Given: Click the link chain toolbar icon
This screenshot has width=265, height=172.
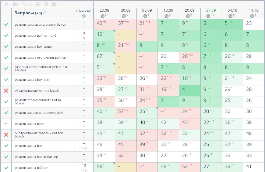Looking at the screenshot, I should coord(25,4).
